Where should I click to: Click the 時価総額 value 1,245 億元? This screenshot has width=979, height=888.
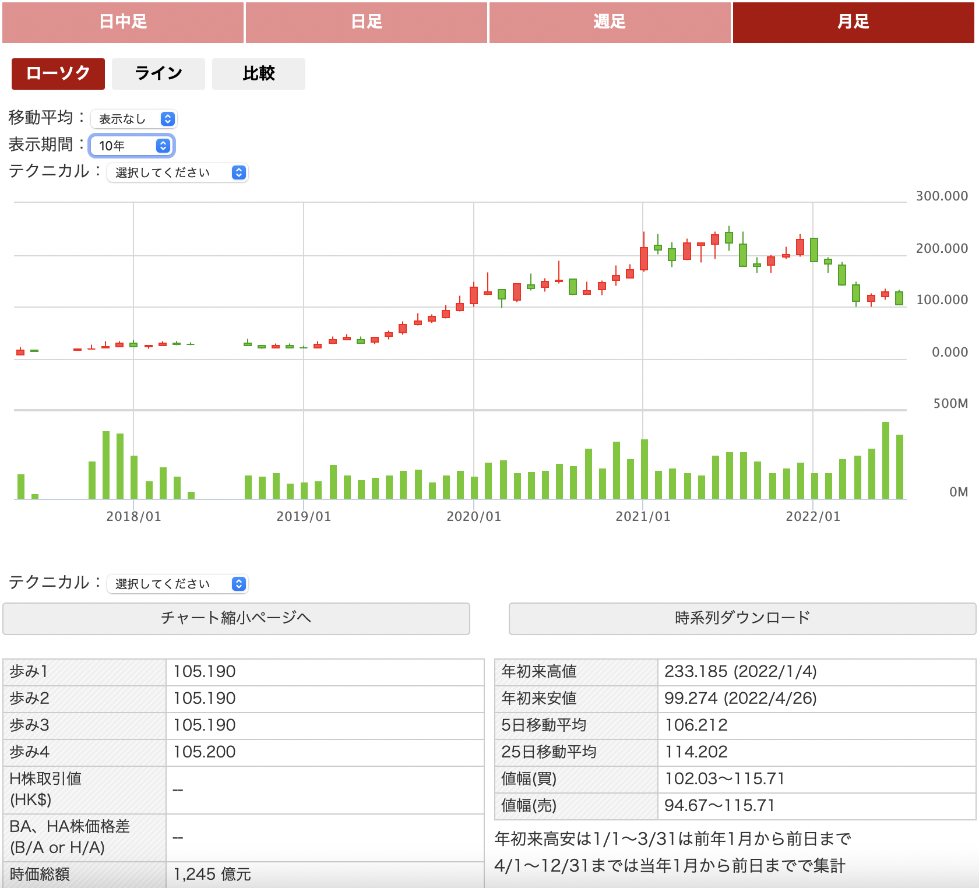click(212, 874)
